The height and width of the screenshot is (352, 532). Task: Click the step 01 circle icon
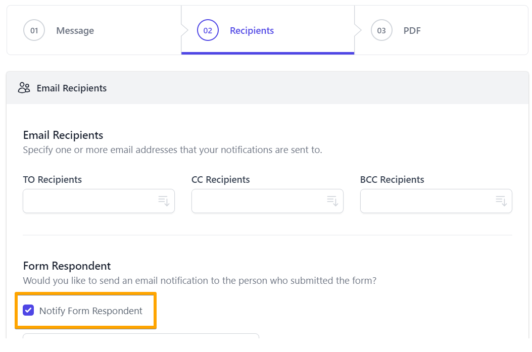pos(34,30)
